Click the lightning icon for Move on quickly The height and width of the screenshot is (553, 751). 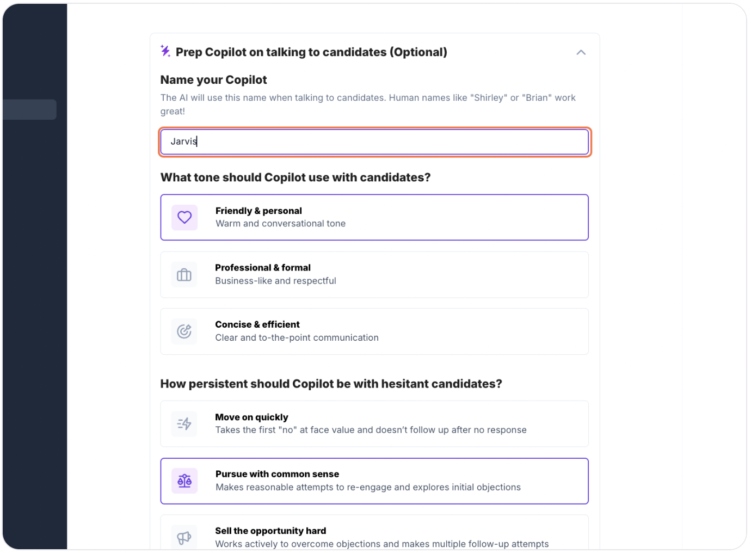click(x=184, y=424)
